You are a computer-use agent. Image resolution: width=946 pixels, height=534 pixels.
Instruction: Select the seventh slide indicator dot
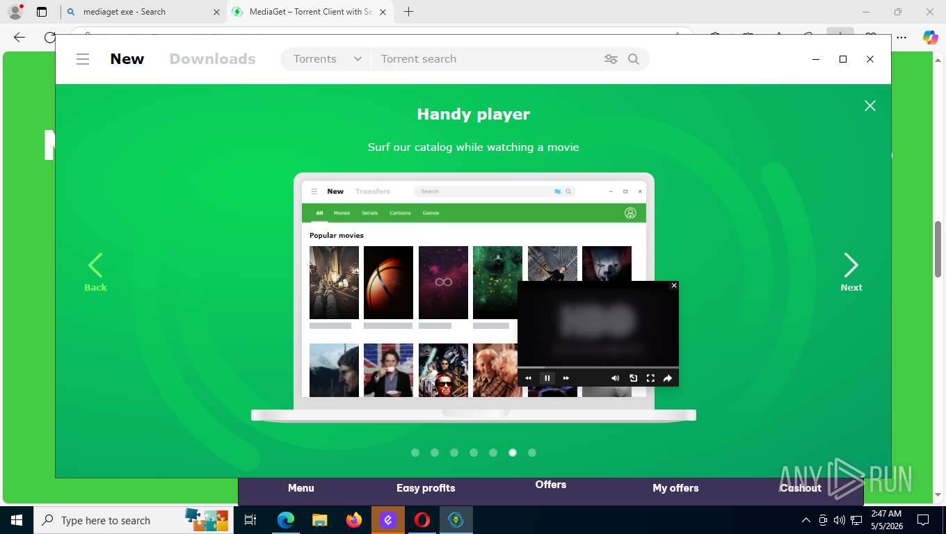[x=532, y=453]
